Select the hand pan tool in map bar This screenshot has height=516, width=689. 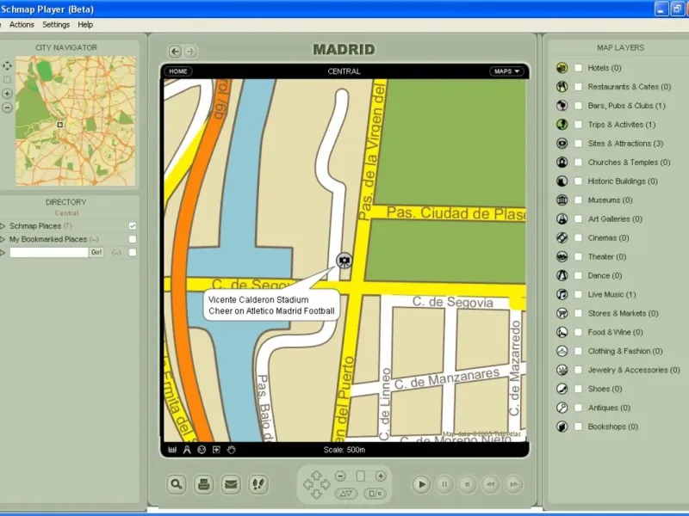231,450
